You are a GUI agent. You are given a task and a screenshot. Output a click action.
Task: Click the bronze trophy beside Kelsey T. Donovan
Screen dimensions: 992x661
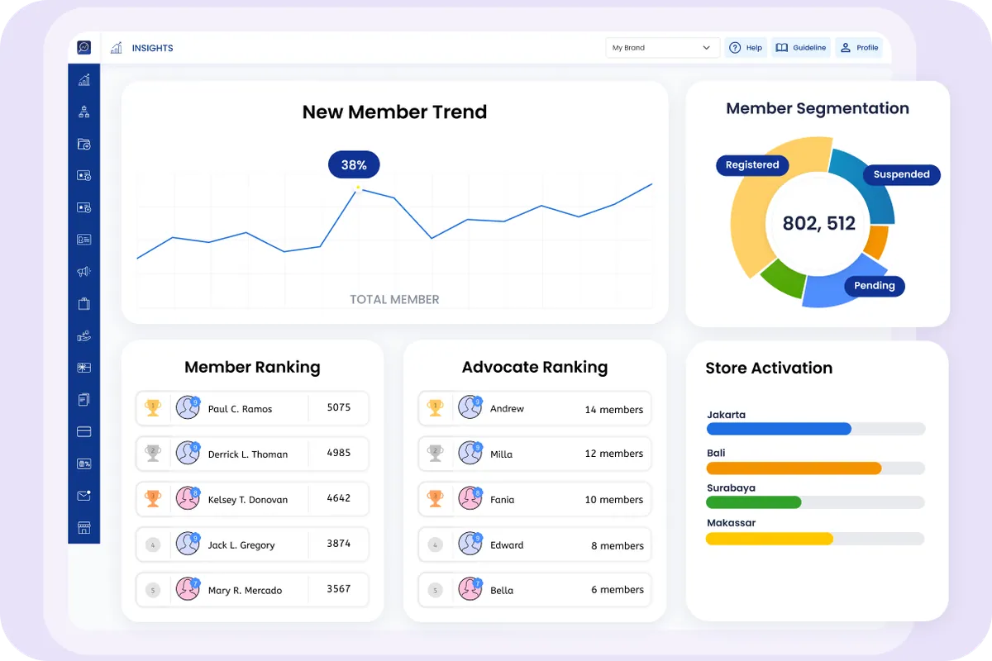tap(152, 498)
